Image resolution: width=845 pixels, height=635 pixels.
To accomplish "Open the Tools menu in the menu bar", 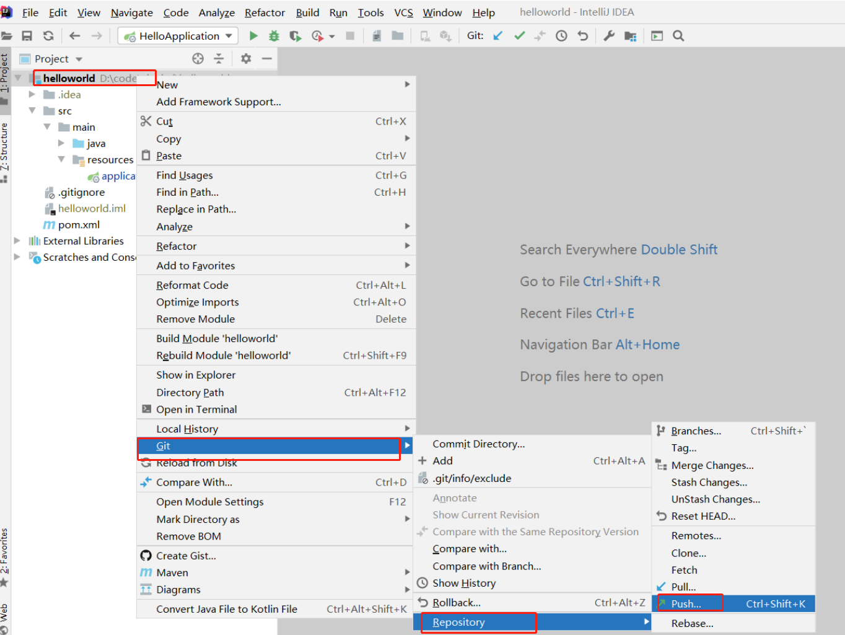I will coord(371,12).
